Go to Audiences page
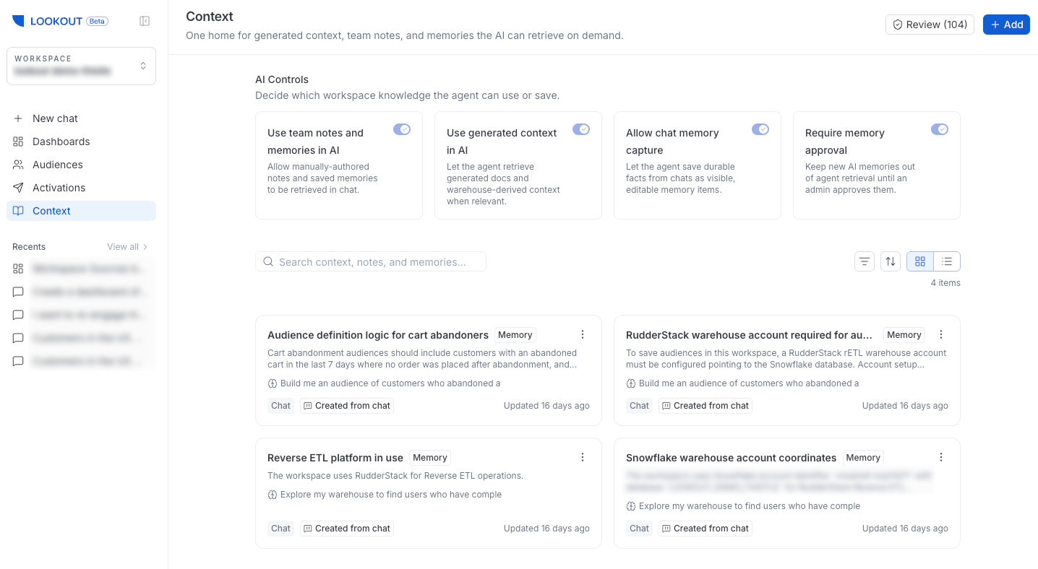 tap(81, 165)
